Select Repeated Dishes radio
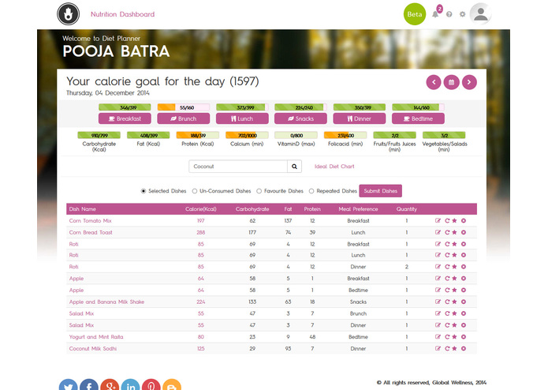 pyautogui.click(x=311, y=191)
